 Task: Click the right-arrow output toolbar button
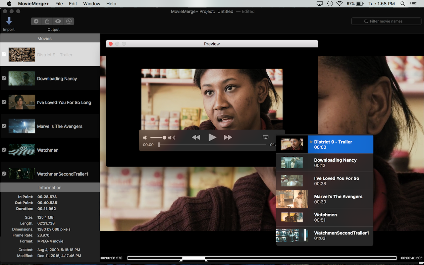pyautogui.click(x=36, y=21)
